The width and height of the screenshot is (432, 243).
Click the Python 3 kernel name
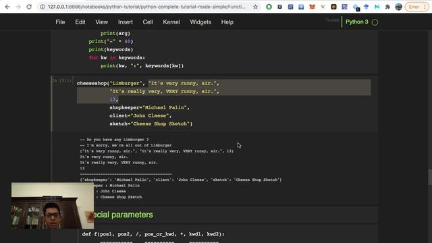click(357, 22)
